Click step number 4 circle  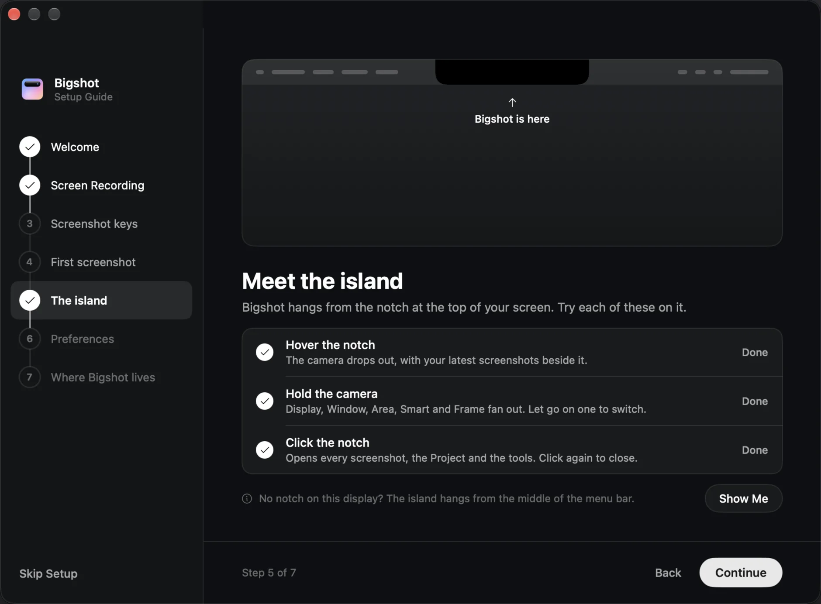pyautogui.click(x=30, y=262)
